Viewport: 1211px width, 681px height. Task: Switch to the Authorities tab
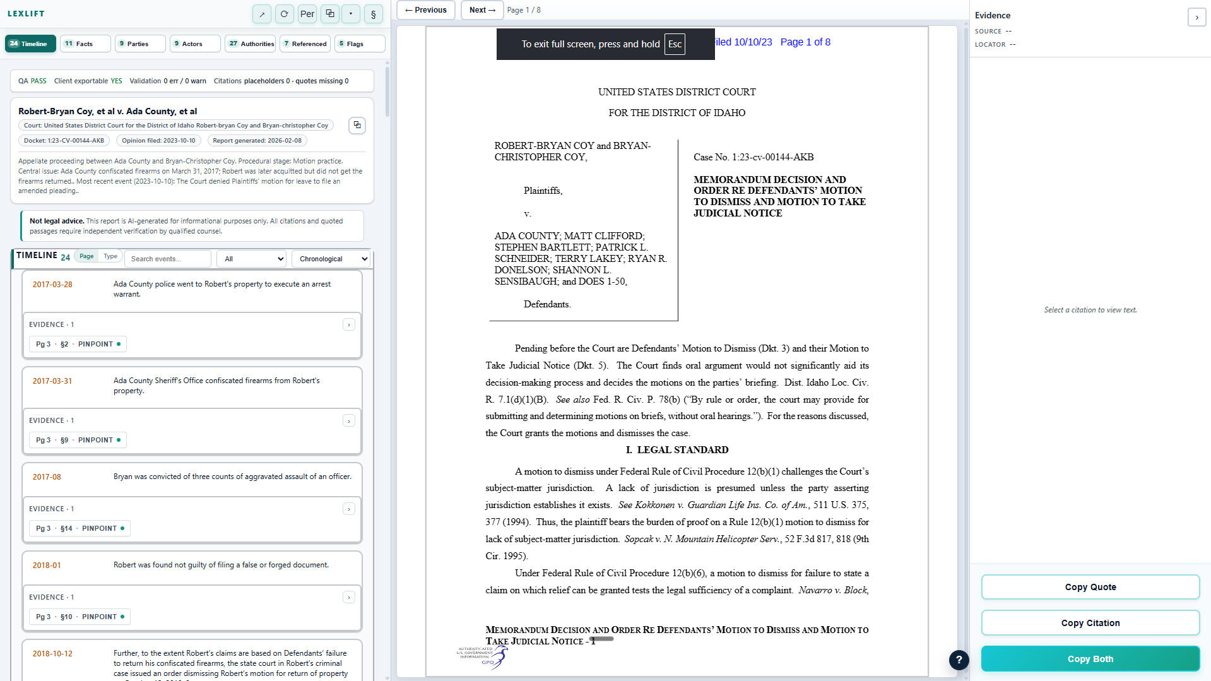[x=251, y=44]
